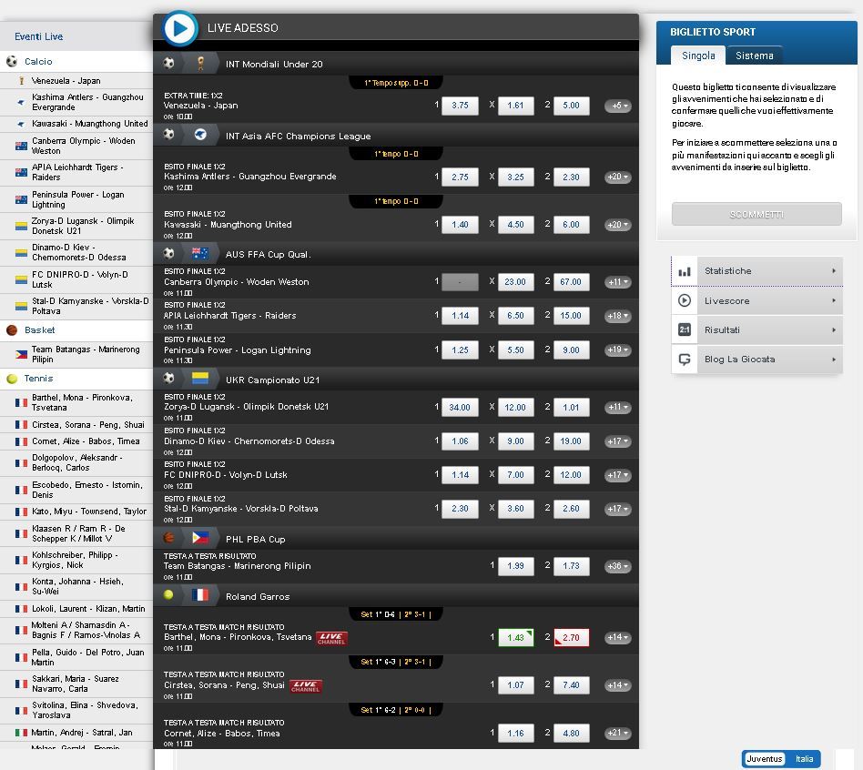Click the Set score banner above Barthel match
The image size is (863, 770).
point(396,614)
